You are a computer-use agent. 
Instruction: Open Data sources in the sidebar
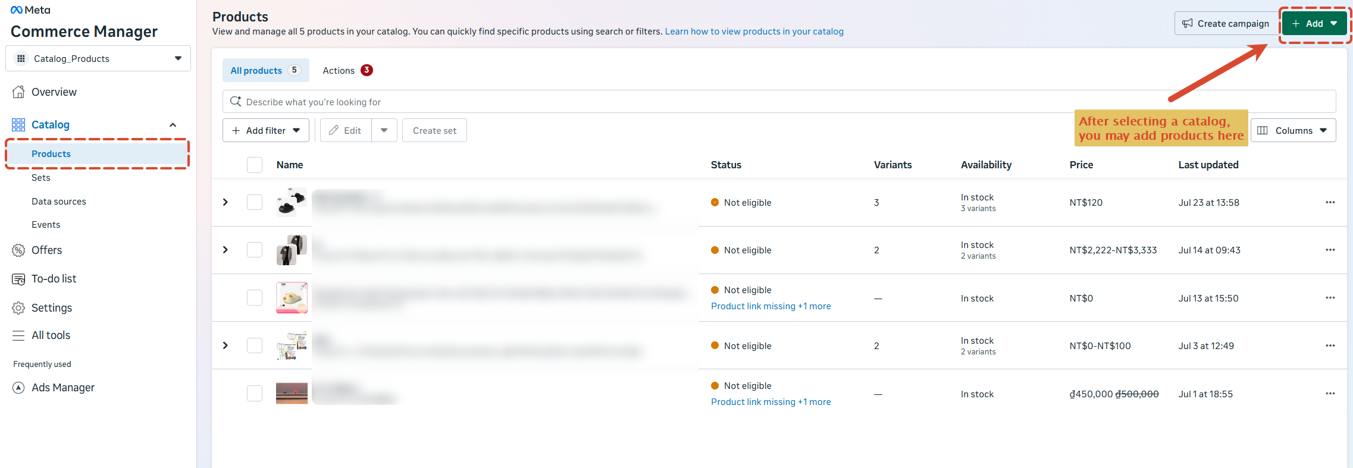(59, 202)
